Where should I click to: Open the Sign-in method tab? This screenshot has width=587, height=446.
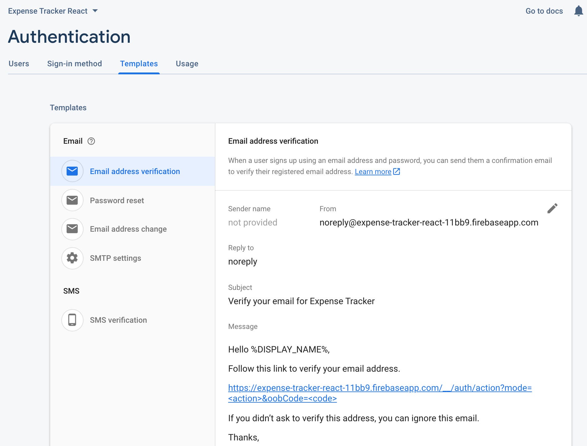pyautogui.click(x=74, y=64)
